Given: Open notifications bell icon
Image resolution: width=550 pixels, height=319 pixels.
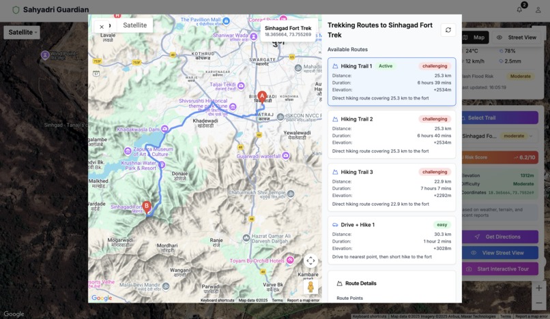Looking at the screenshot, I should pyautogui.click(x=519, y=10).
